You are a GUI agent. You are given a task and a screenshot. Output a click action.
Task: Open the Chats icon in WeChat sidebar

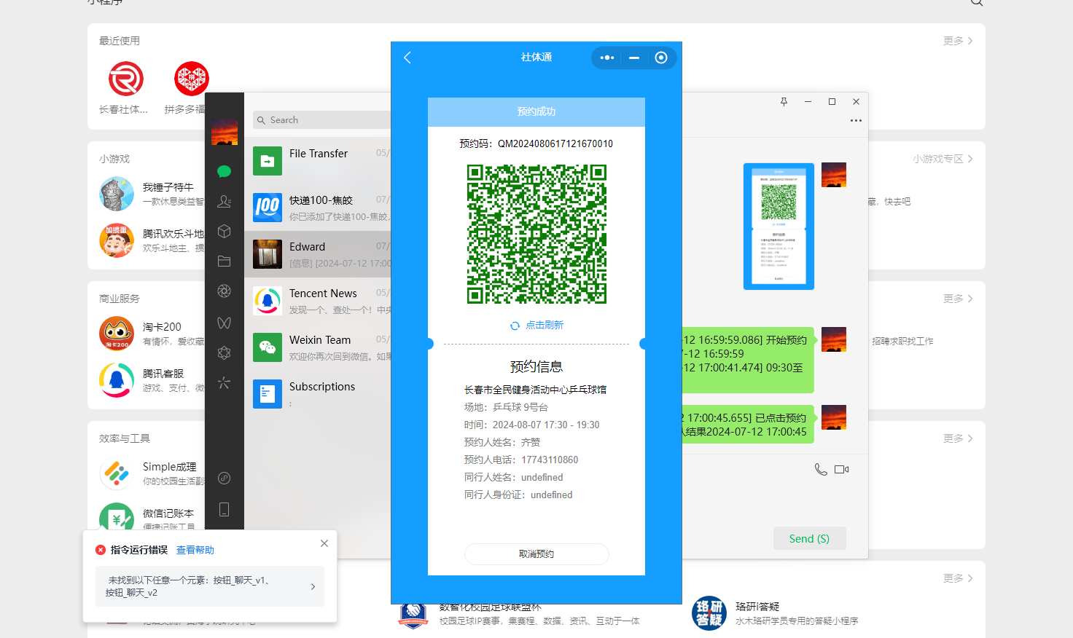pyautogui.click(x=224, y=171)
